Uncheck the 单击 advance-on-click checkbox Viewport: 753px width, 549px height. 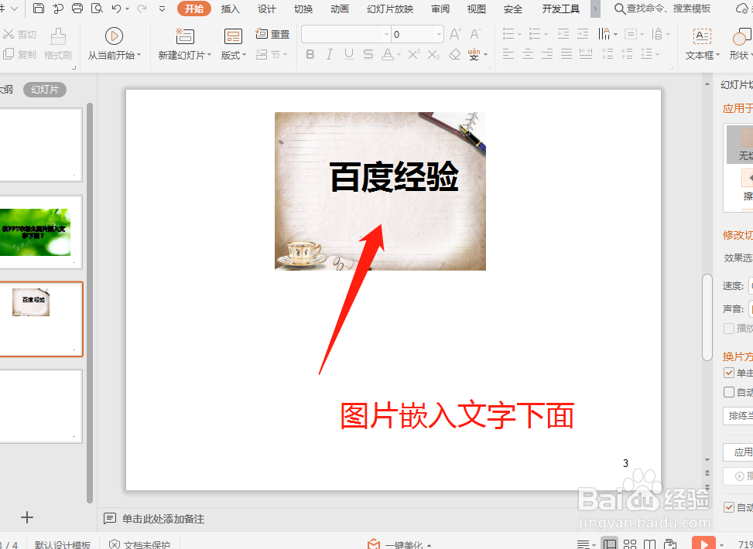pyautogui.click(x=728, y=373)
